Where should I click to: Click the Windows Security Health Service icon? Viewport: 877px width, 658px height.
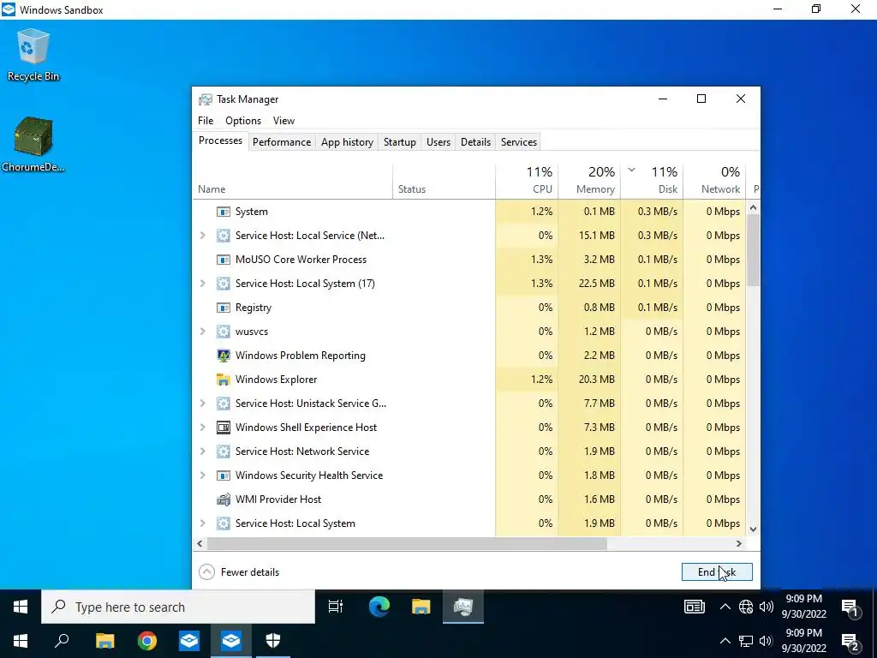click(224, 476)
